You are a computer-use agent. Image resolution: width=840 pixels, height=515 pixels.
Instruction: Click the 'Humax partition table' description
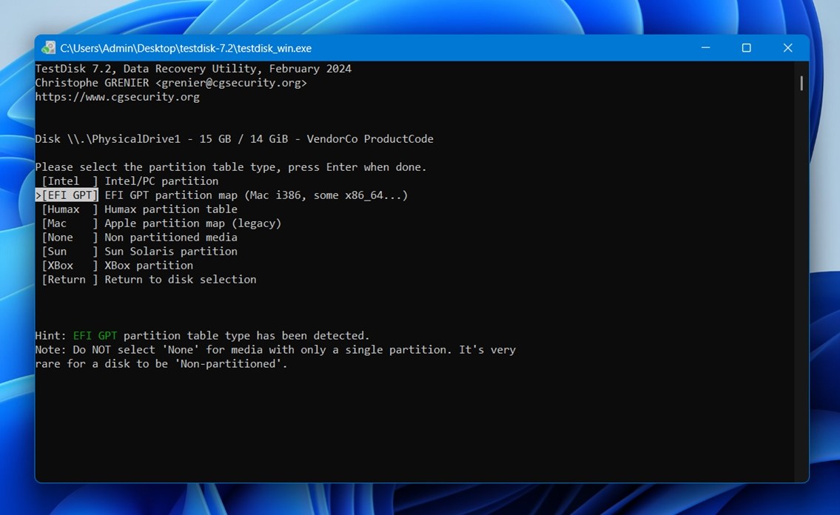171,209
